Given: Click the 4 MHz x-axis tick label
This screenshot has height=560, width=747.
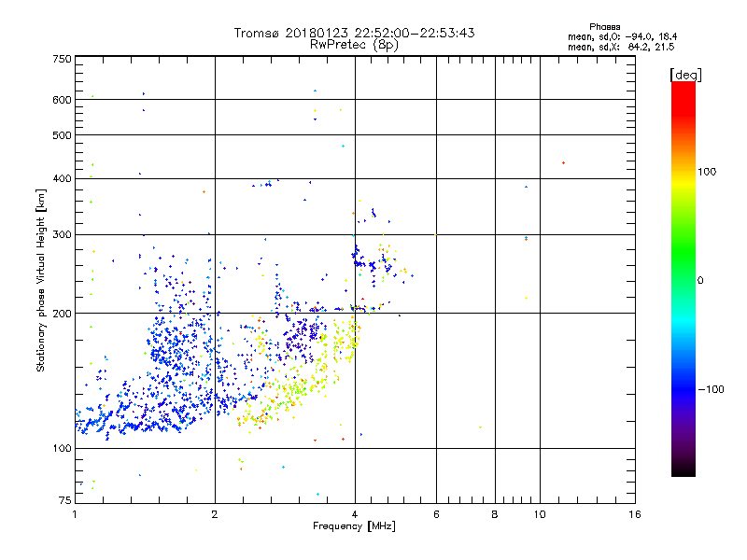Looking at the screenshot, I should click(x=355, y=514).
